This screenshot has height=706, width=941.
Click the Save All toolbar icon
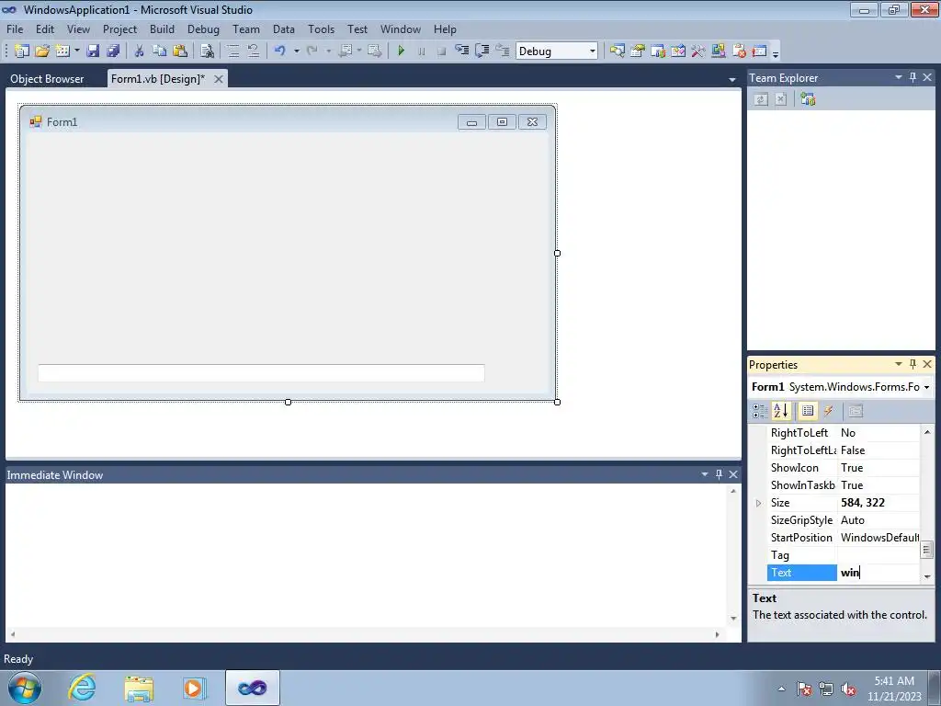pyautogui.click(x=113, y=51)
